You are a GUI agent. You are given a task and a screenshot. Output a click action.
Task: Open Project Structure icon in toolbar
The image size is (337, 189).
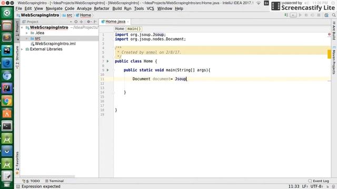pos(326,15)
